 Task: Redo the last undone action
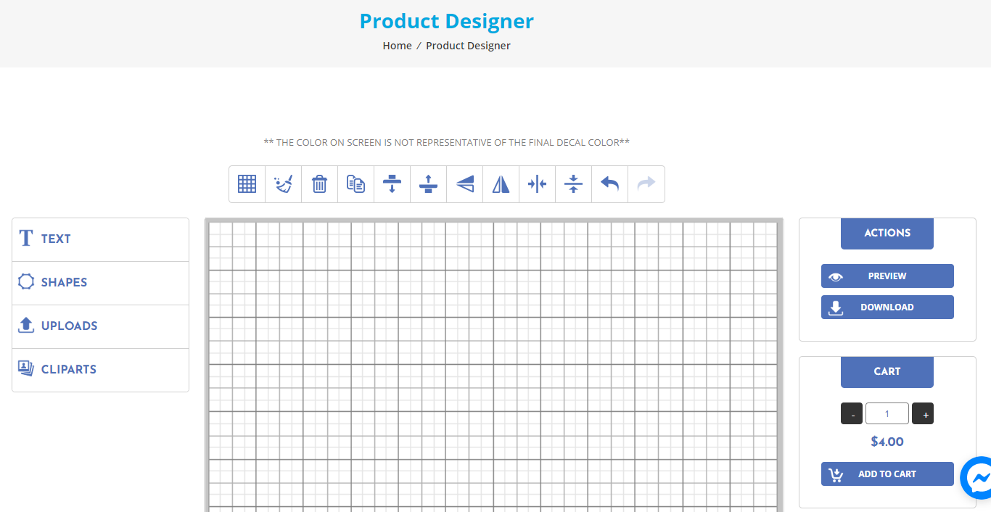(646, 183)
